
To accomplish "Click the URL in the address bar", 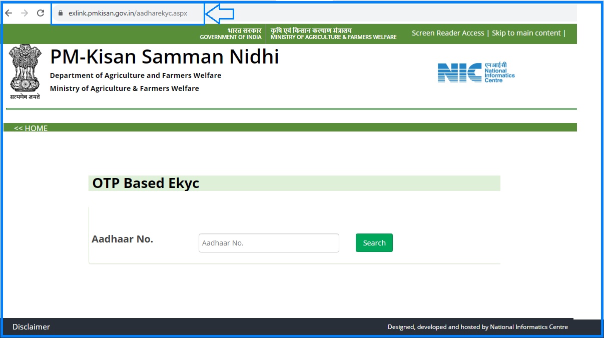I will (128, 13).
